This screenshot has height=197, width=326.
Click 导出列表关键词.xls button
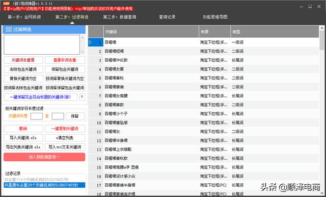23,147
